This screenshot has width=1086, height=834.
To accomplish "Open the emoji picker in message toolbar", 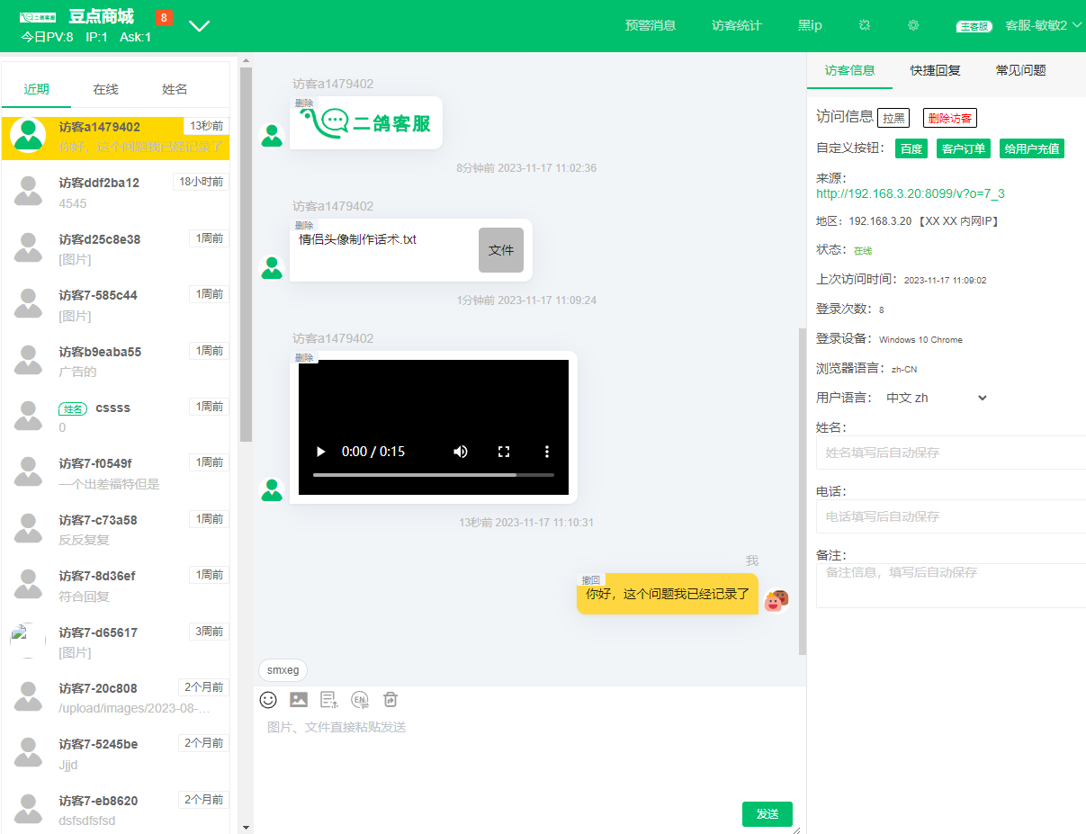I will (x=268, y=700).
